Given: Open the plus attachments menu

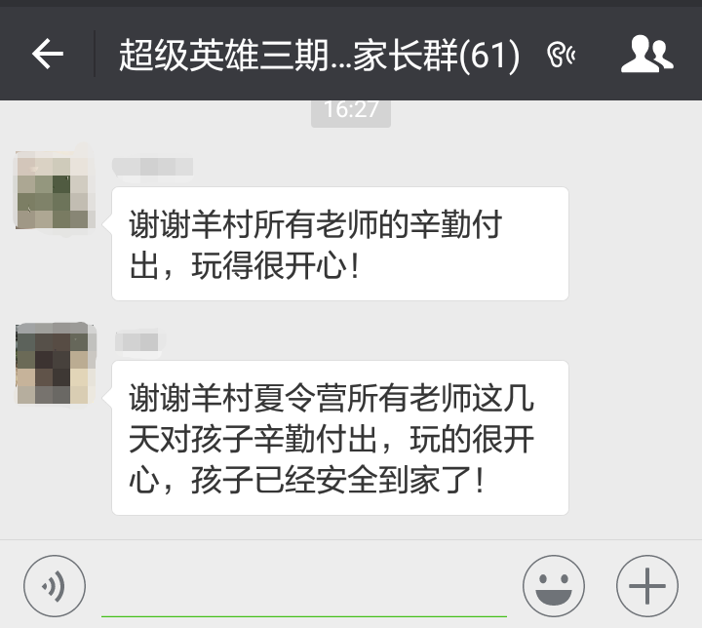Looking at the screenshot, I should pos(647,586).
